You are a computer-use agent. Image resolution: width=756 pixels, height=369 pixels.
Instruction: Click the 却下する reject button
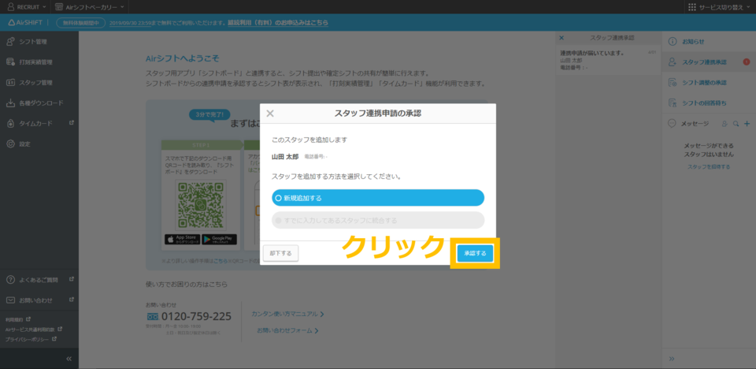280,253
